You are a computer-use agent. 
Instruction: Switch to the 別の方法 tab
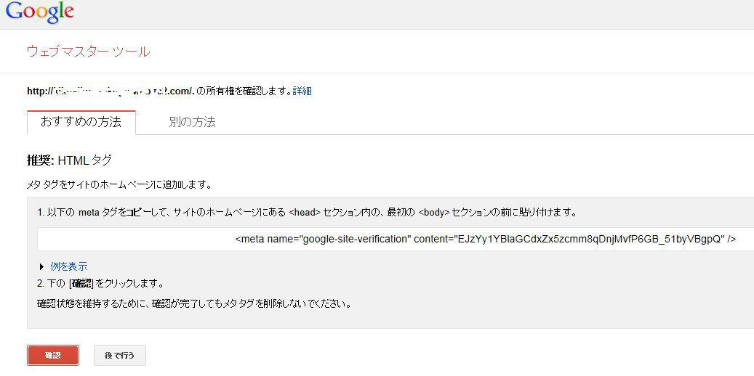pos(192,122)
